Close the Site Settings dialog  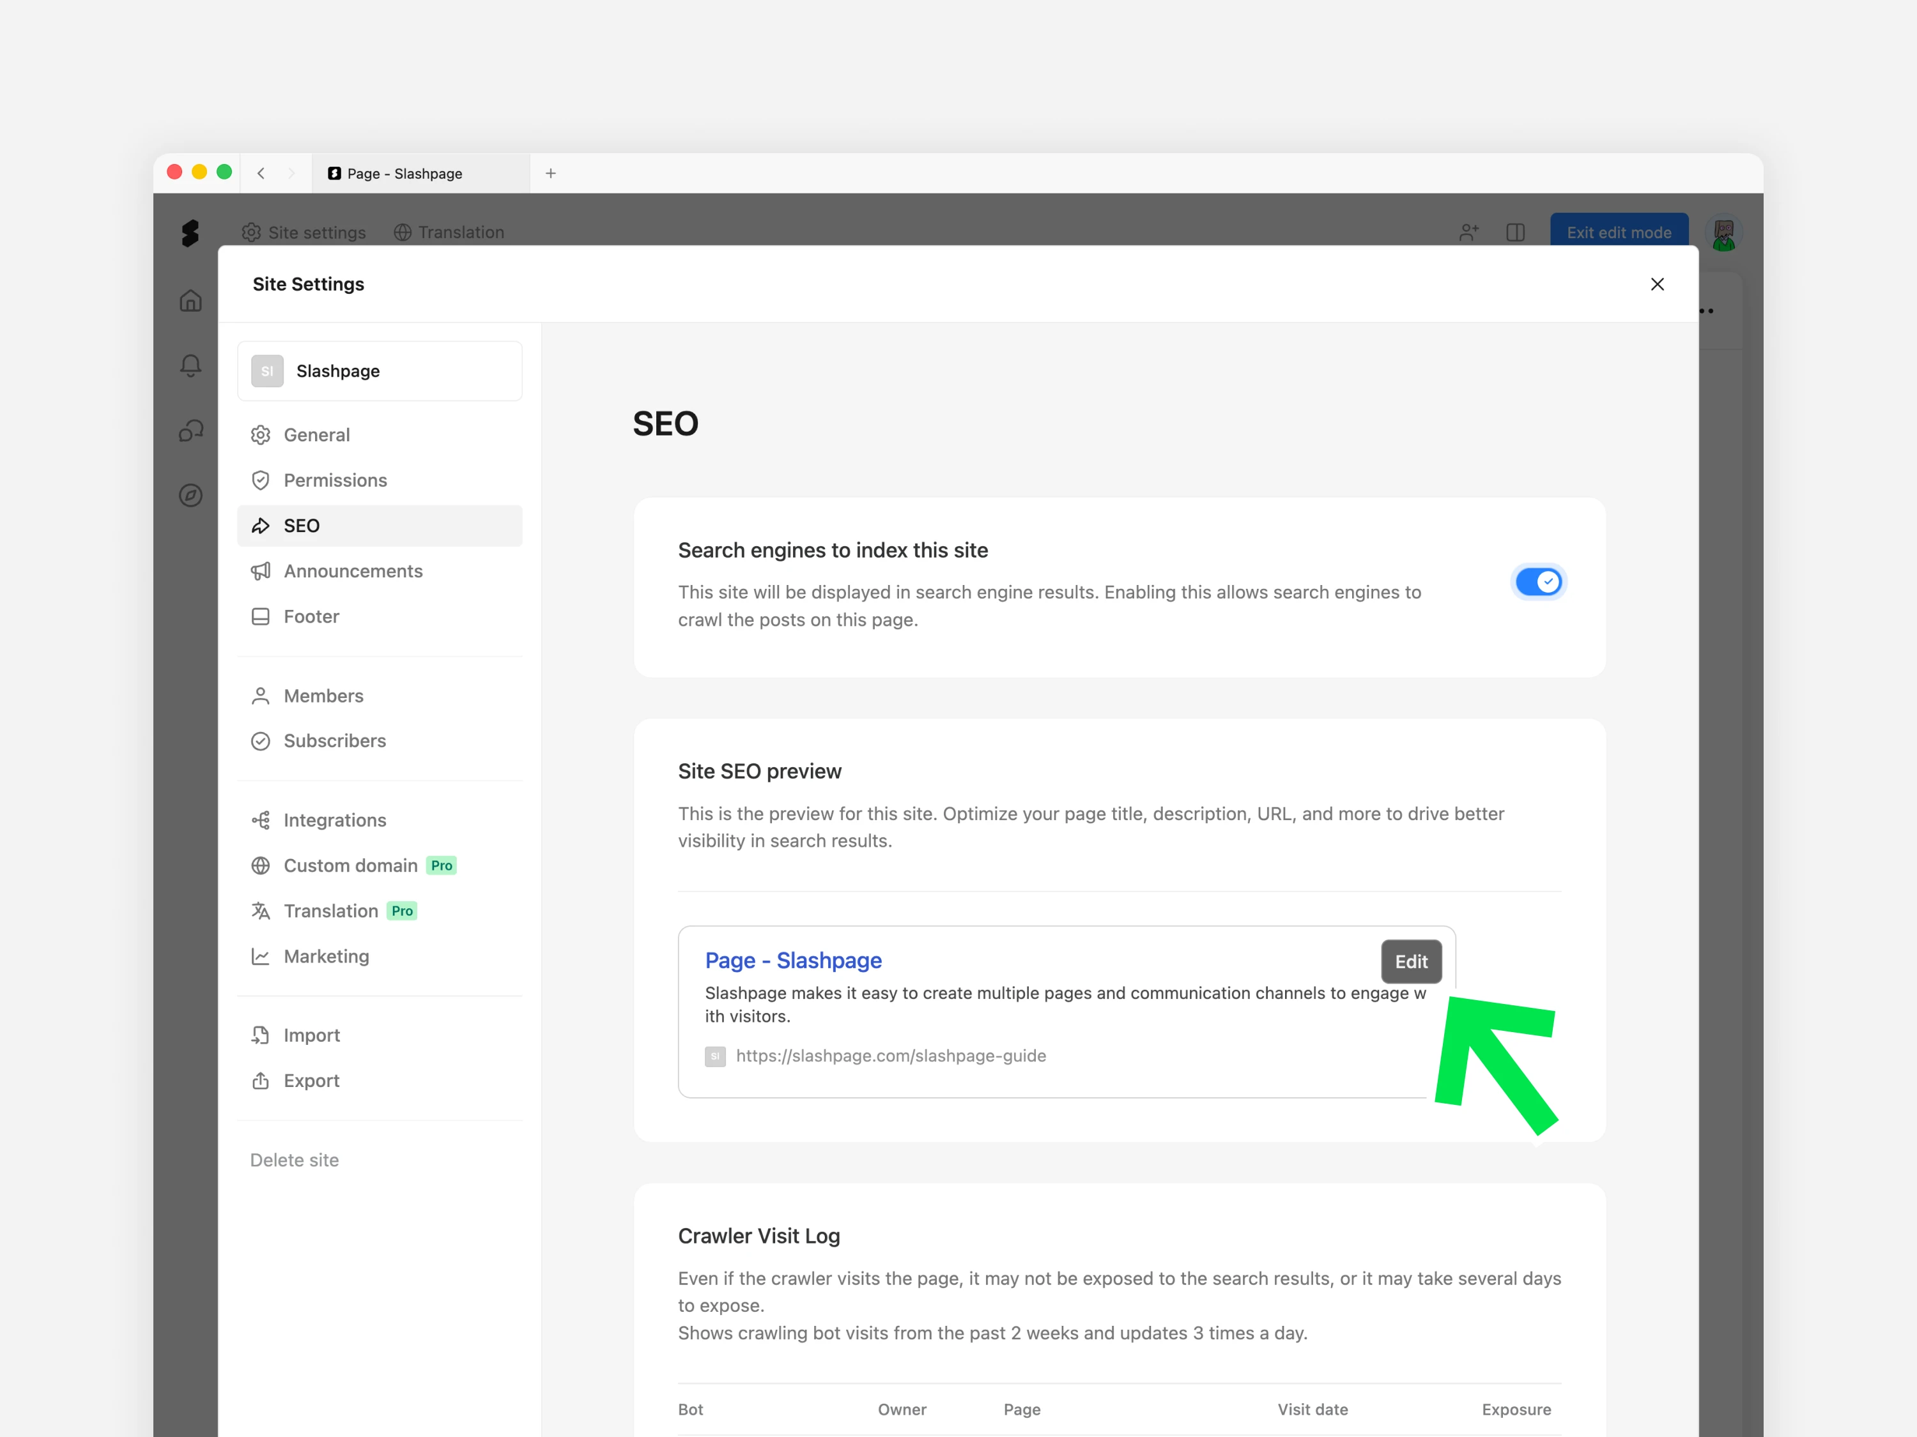pyautogui.click(x=1657, y=284)
